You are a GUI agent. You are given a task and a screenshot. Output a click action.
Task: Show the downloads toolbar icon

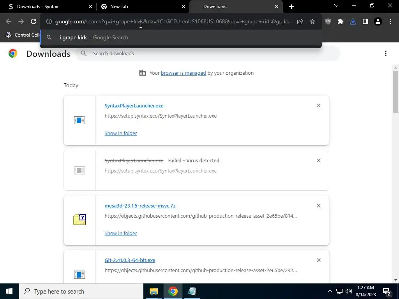[353, 22]
